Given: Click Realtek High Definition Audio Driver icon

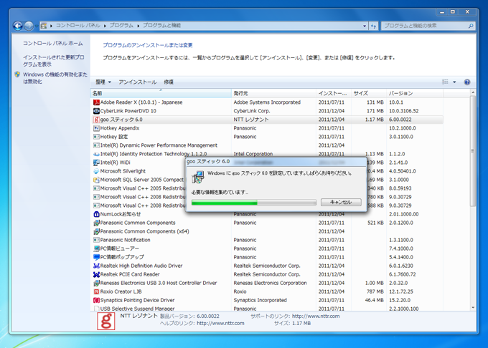Looking at the screenshot, I should coord(96,266).
